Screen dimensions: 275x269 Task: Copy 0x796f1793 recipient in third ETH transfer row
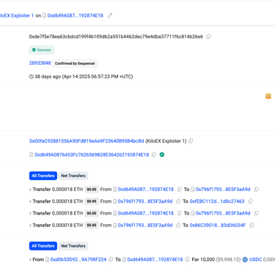click(x=256, y=213)
